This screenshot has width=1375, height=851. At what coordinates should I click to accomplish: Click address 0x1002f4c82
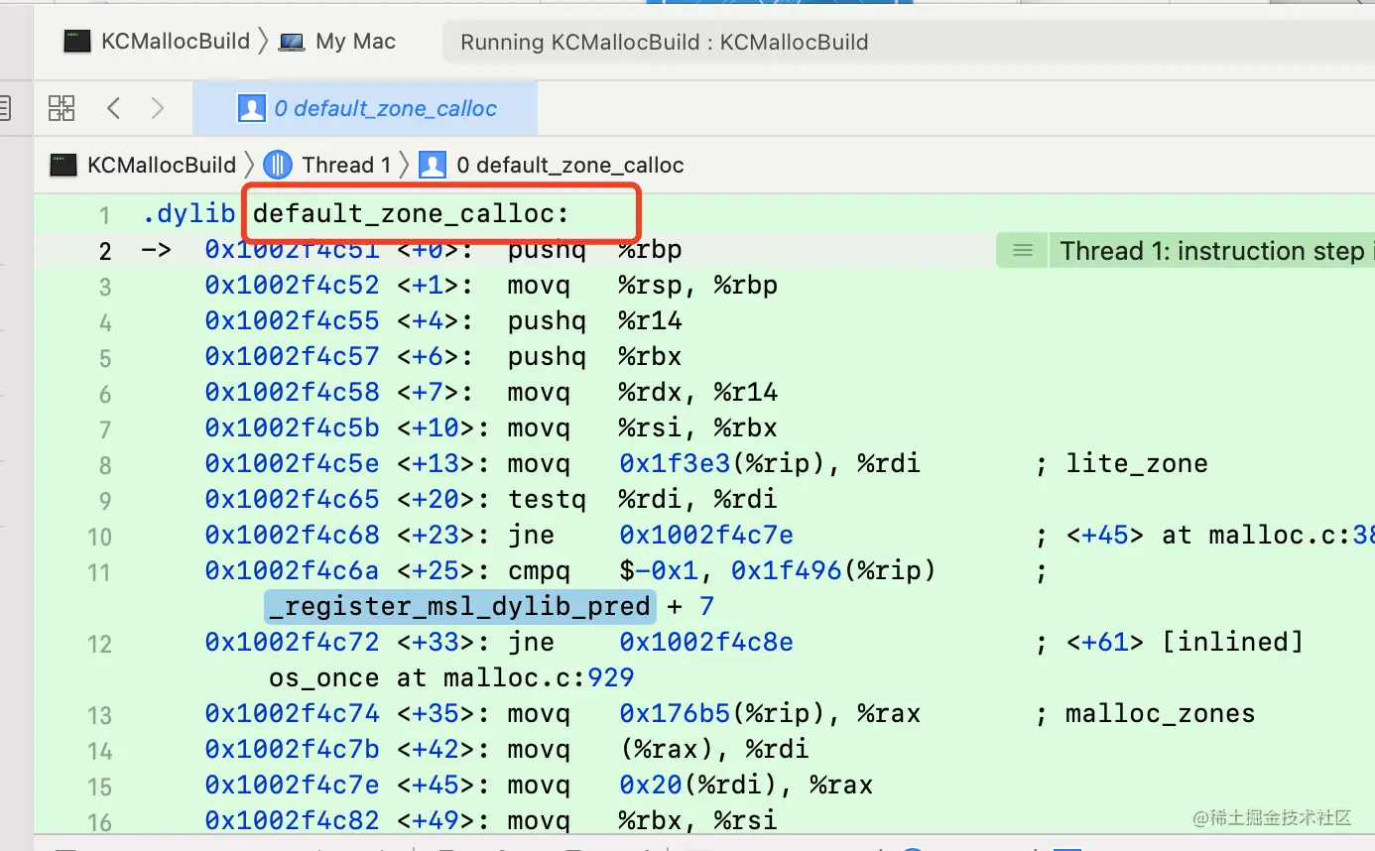[292, 821]
